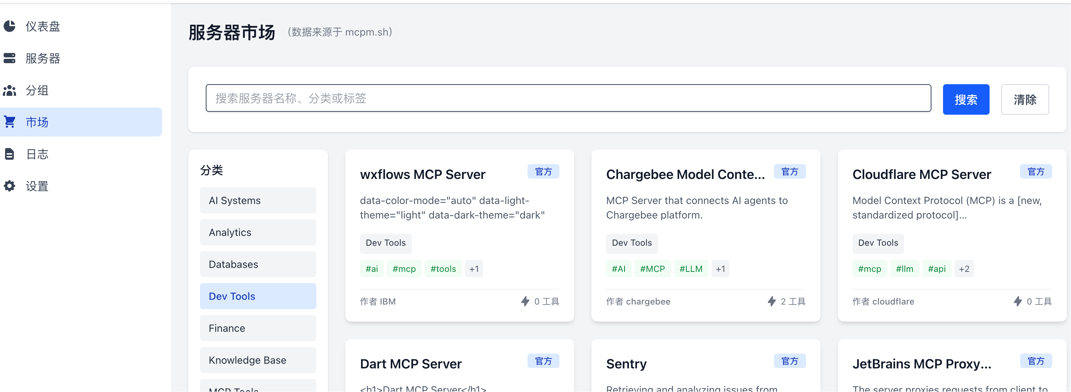Focus the server search input field
Image resolution: width=1071 pixels, height=392 pixels.
pos(568,98)
